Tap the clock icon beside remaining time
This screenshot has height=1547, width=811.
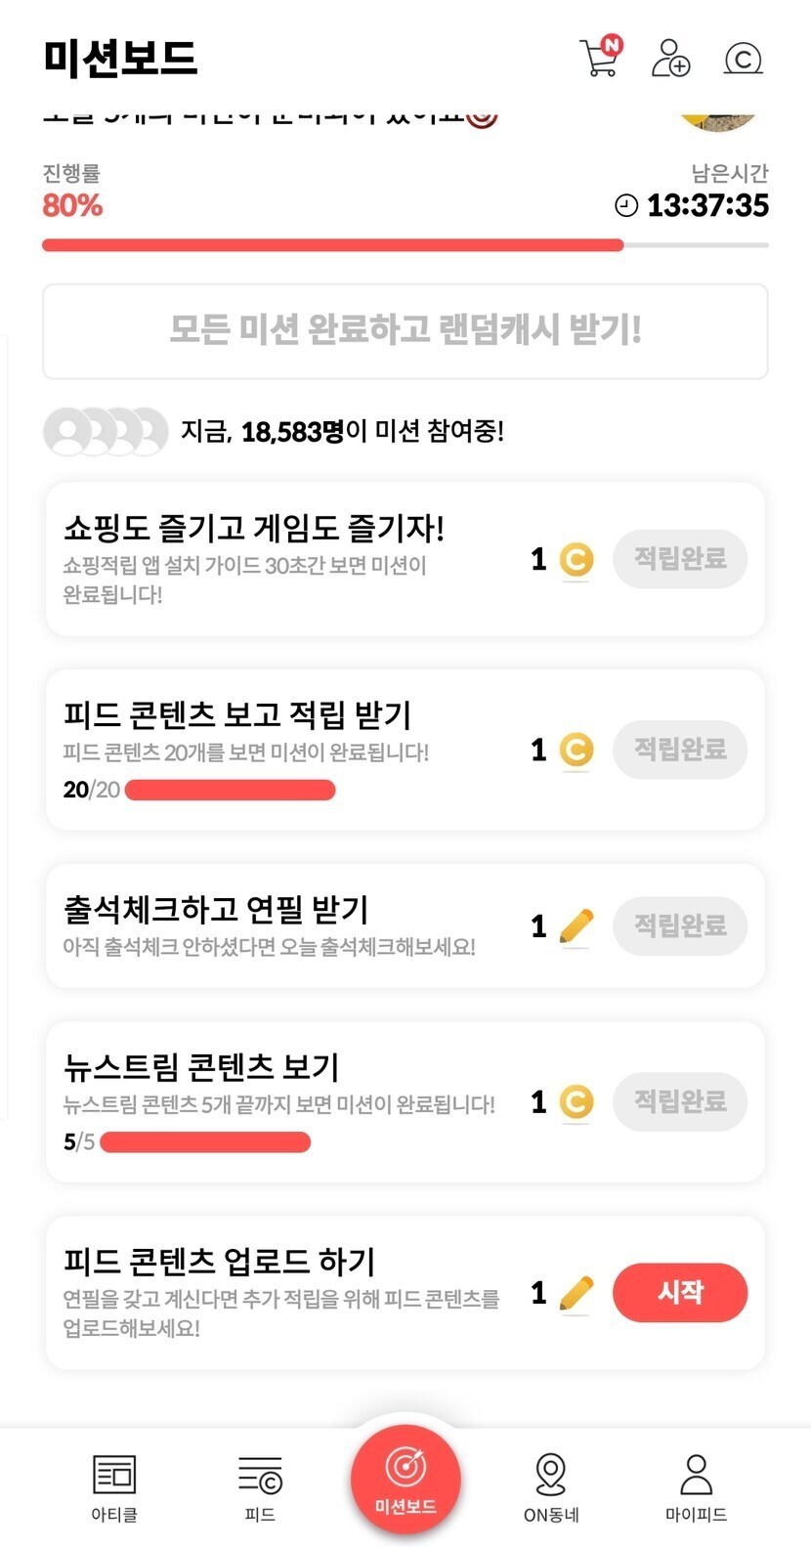[625, 205]
